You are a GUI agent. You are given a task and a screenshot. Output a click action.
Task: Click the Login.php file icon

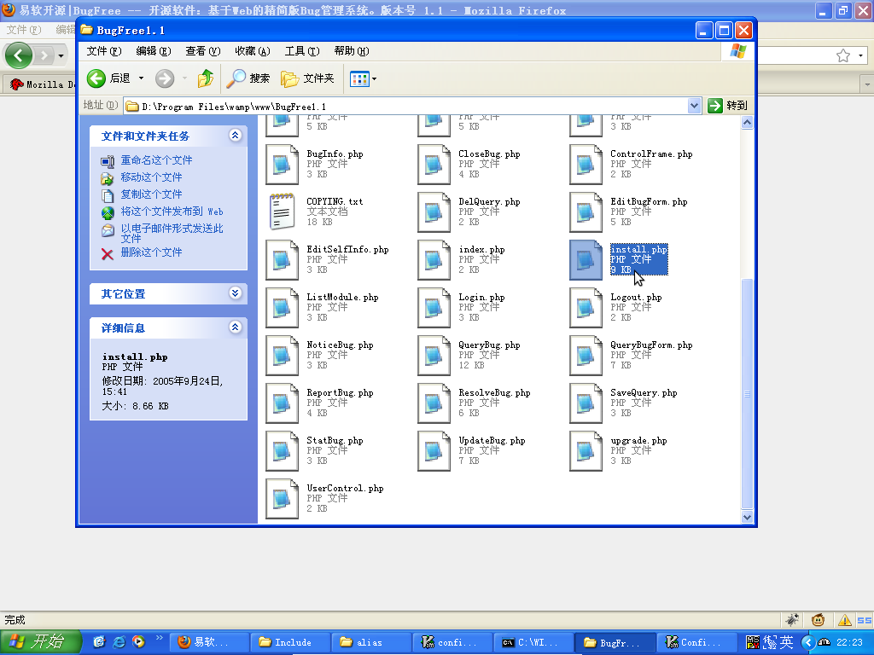point(434,308)
